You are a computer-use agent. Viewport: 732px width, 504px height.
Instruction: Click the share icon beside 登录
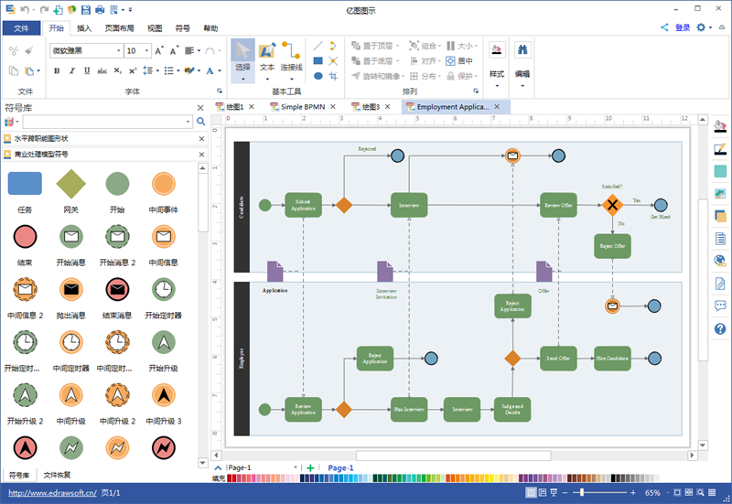[665, 27]
